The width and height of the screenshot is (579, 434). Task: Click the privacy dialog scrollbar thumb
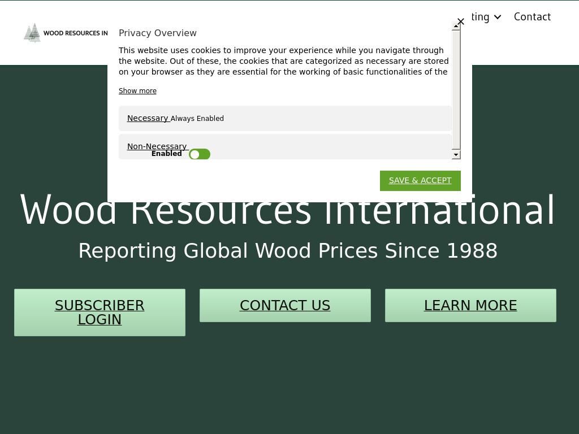456,90
